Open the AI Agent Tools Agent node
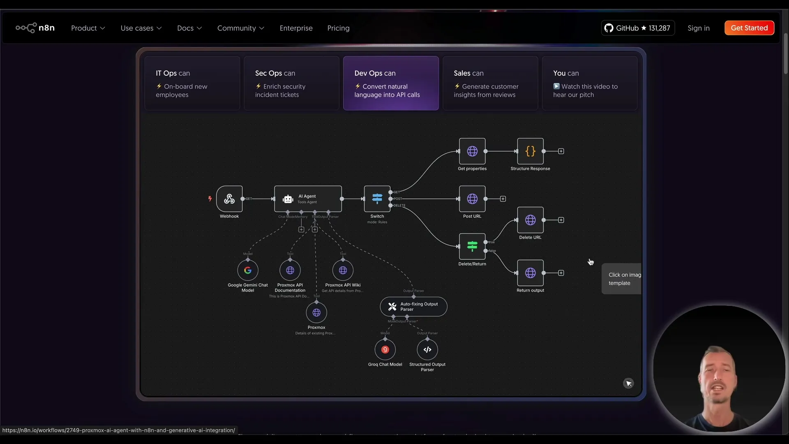This screenshot has width=789, height=444. (x=307, y=199)
